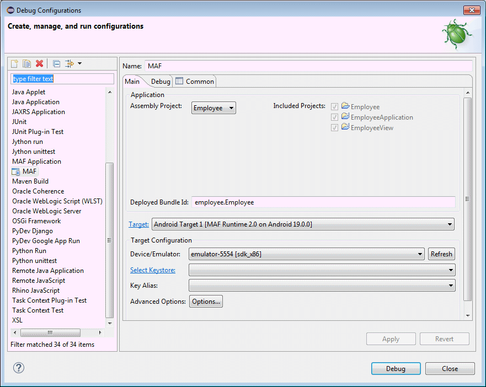Select PyDev Google App Run item
The height and width of the screenshot is (387, 486).
(46, 241)
